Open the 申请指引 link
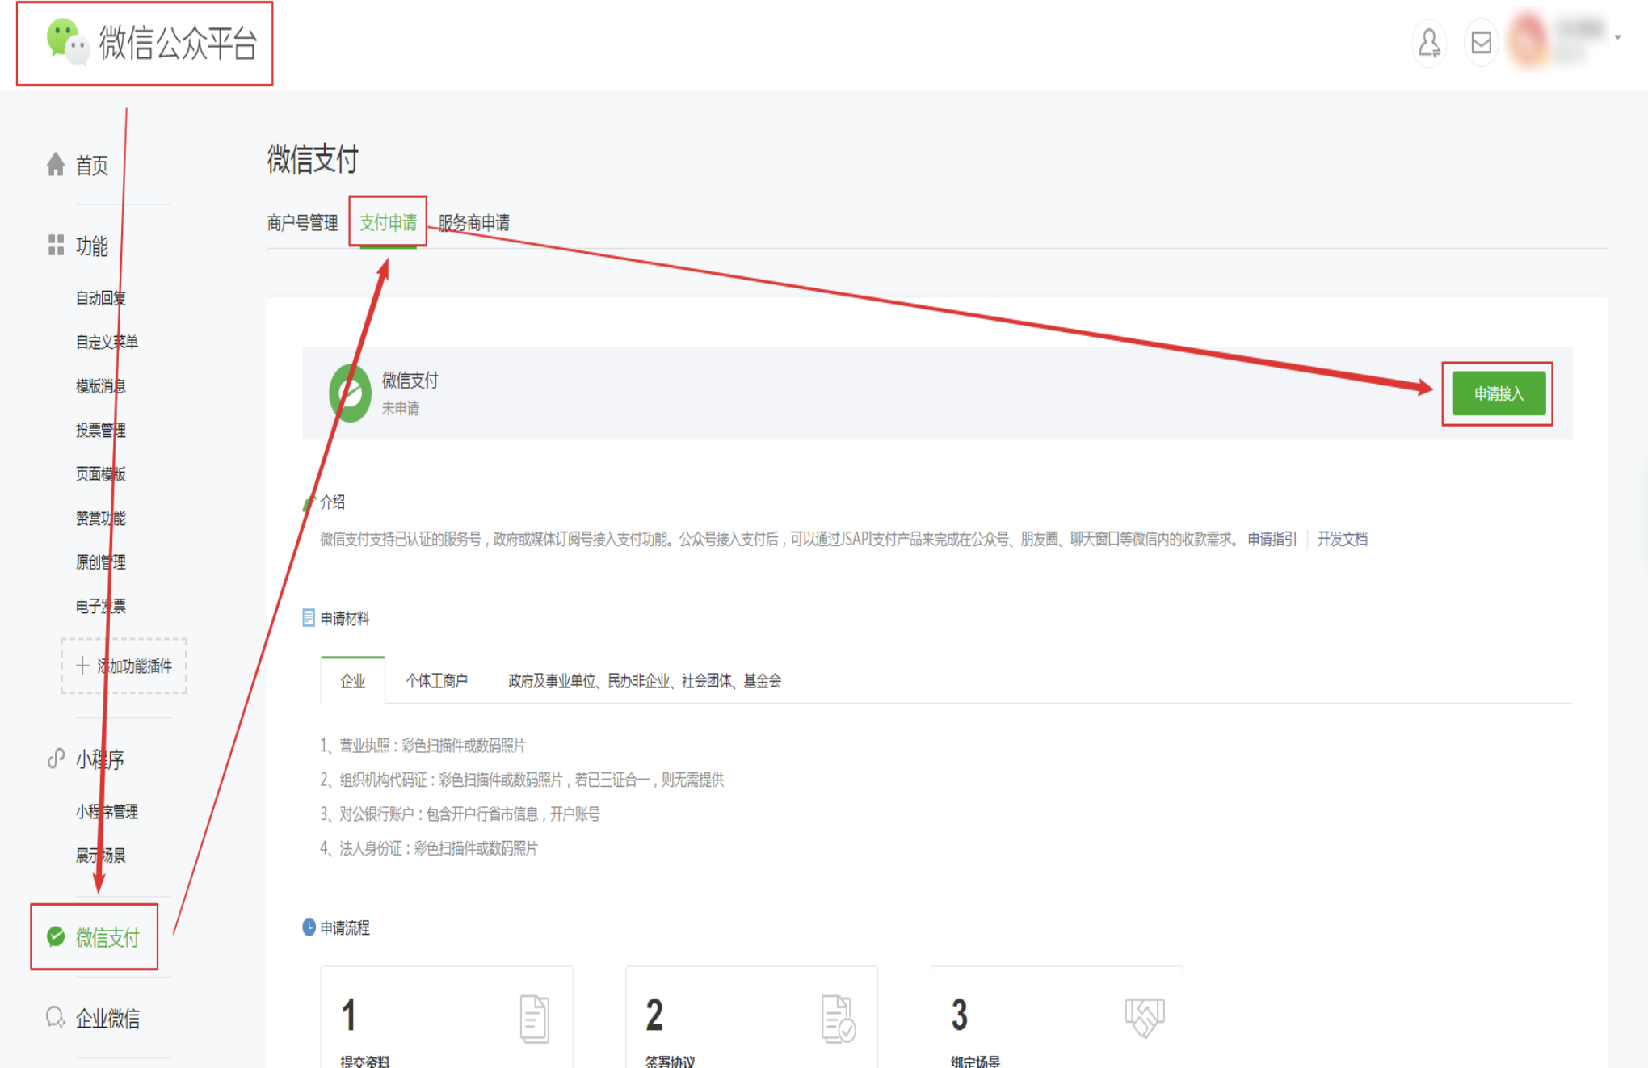 pyautogui.click(x=1272, y=539)
